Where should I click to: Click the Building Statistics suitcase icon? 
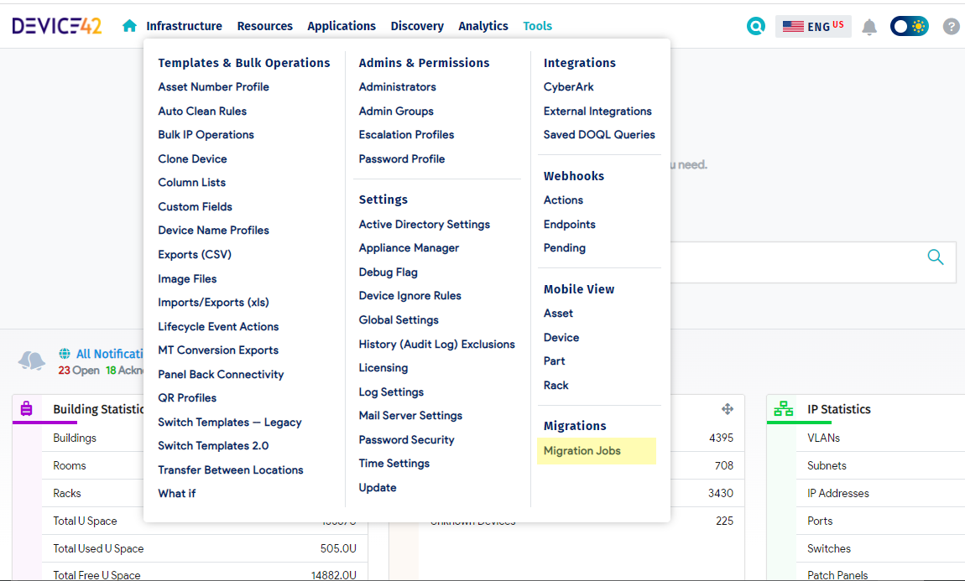[x=26, y=409]
